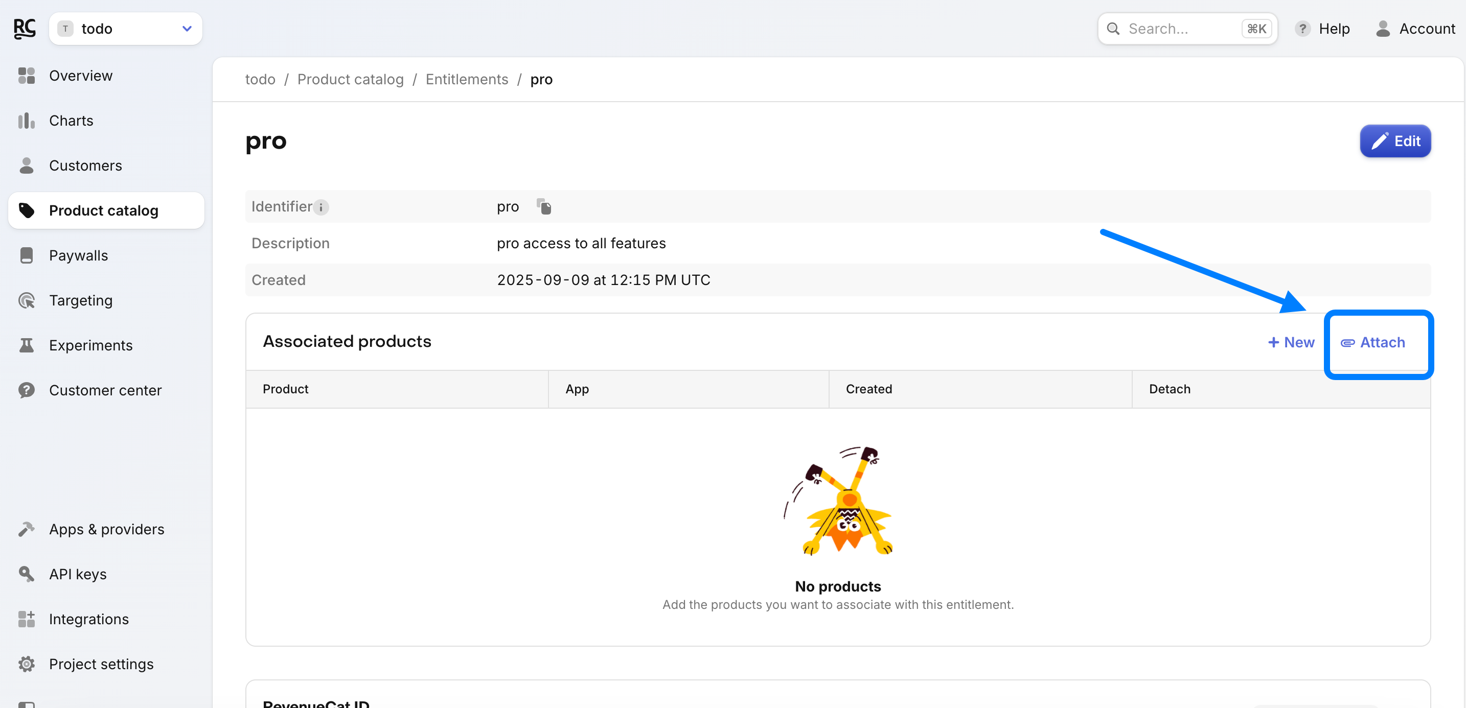Copy the pro identifier to clipboard
This screenshot has height=708, width=1466.
coord(544,206)
